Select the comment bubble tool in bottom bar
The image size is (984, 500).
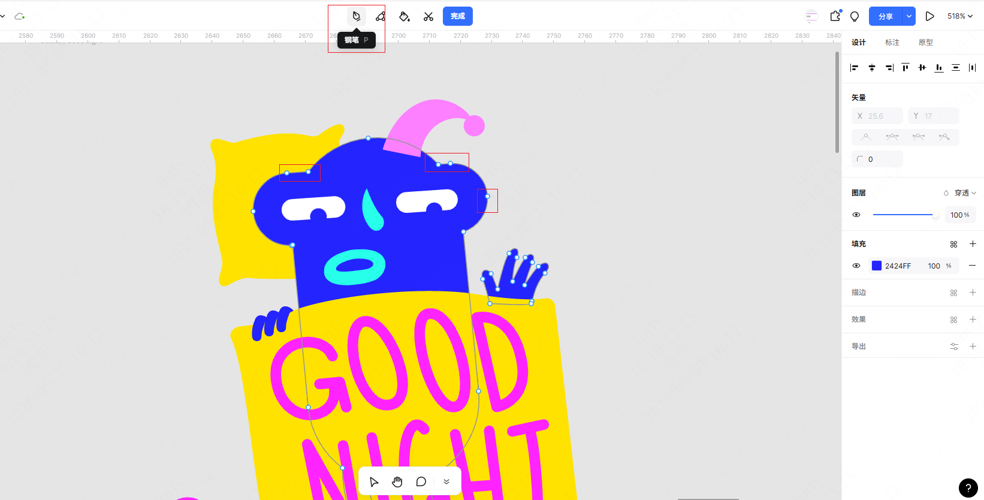click(421, 481)
